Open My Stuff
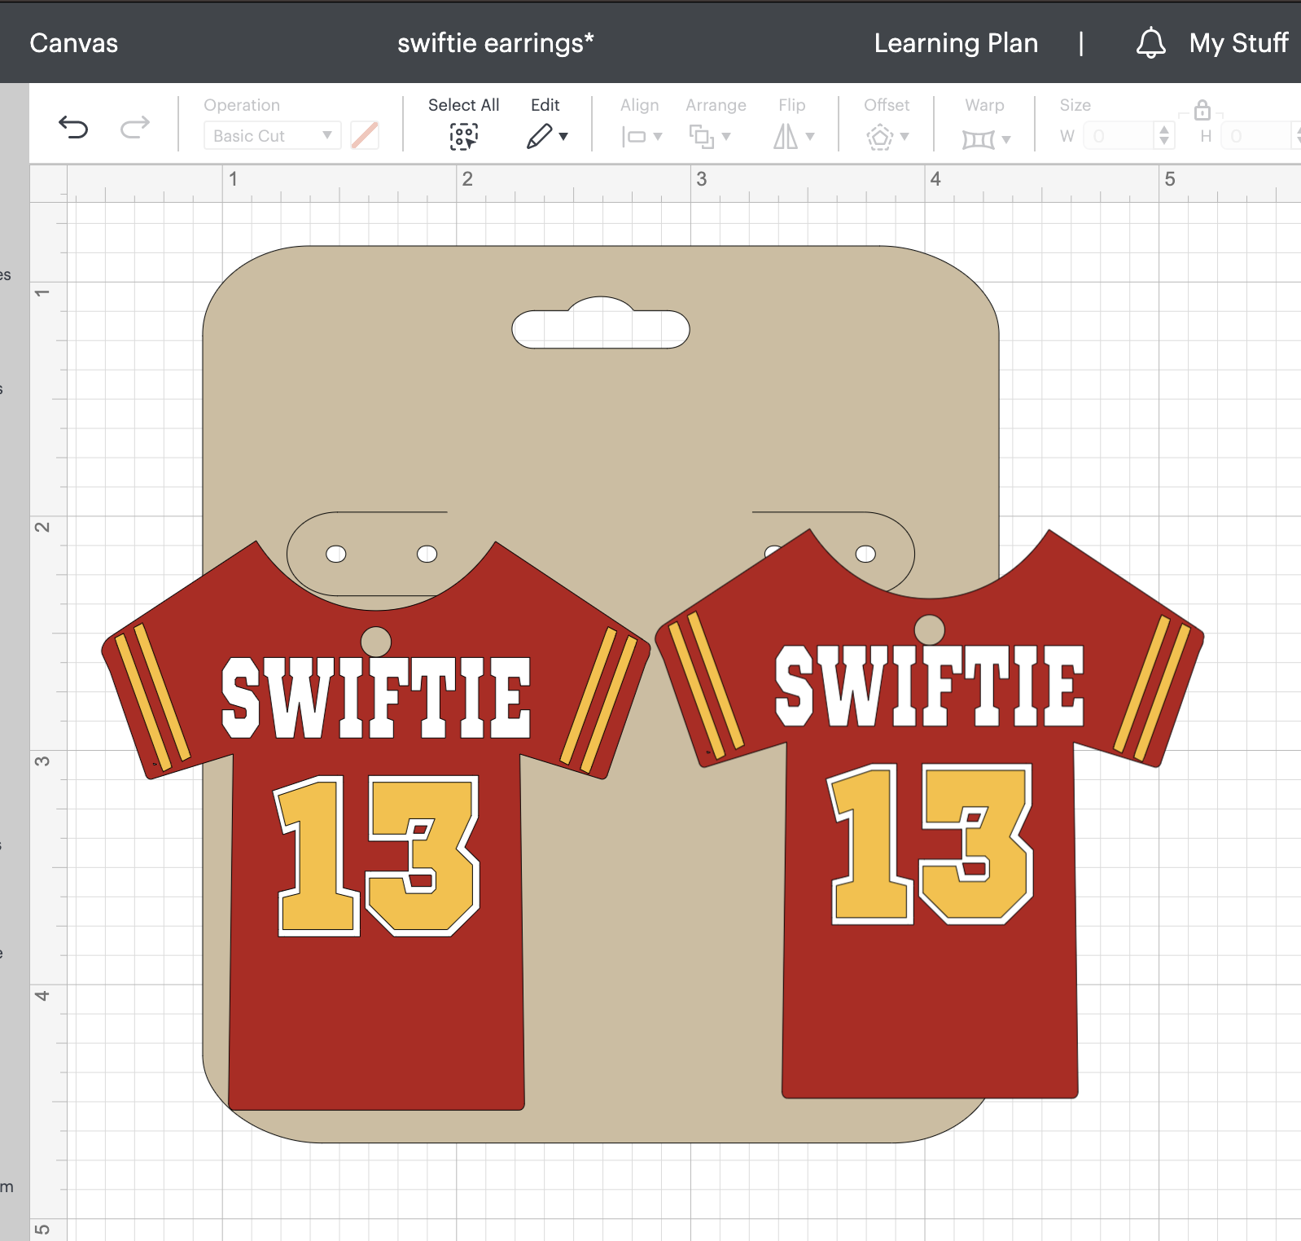Image resolution: width=1301 pixels, height=1241 pixels. [1238, 43]
